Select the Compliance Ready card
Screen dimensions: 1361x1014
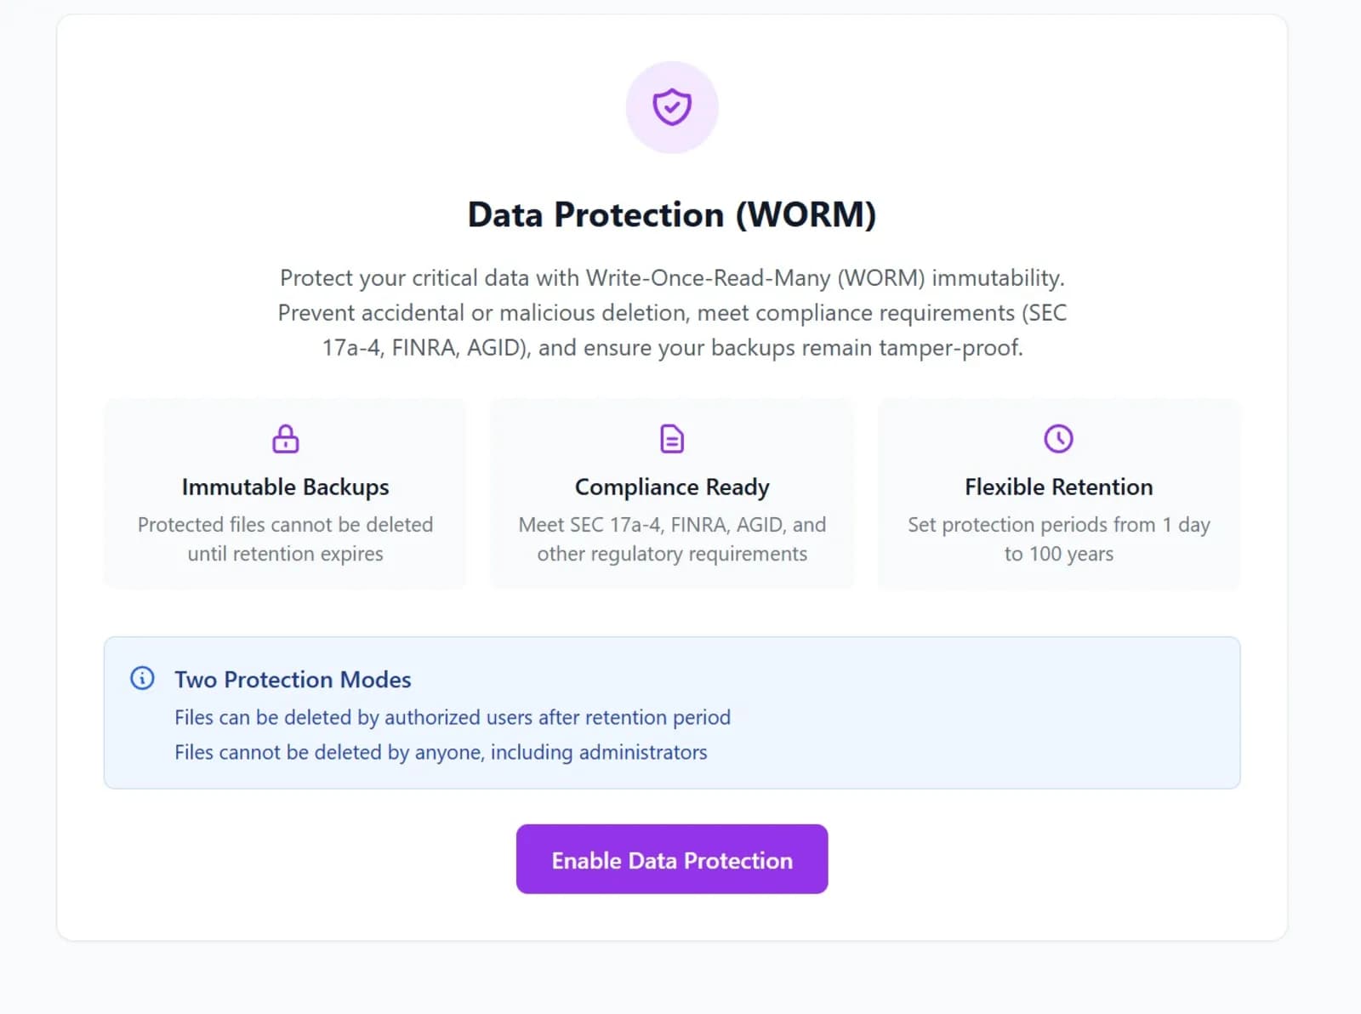coord(671,493)
